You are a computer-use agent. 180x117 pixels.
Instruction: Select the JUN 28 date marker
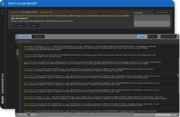[x=17, y=52]
